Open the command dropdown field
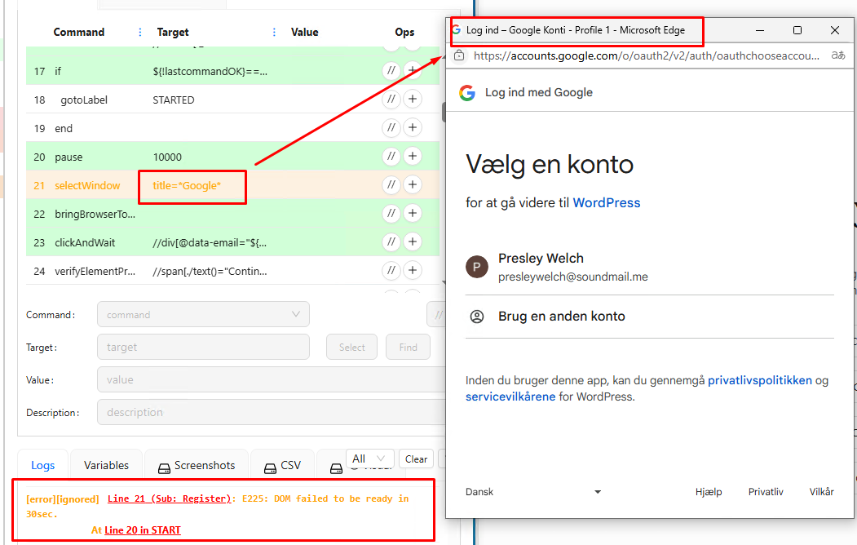 pos(203,314)
